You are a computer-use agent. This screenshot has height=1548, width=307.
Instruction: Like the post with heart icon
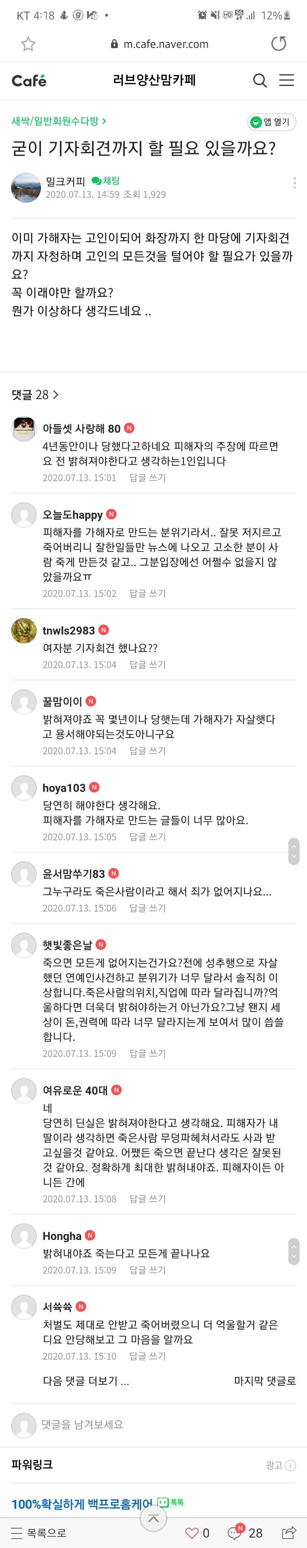(x=192, y=1532)
